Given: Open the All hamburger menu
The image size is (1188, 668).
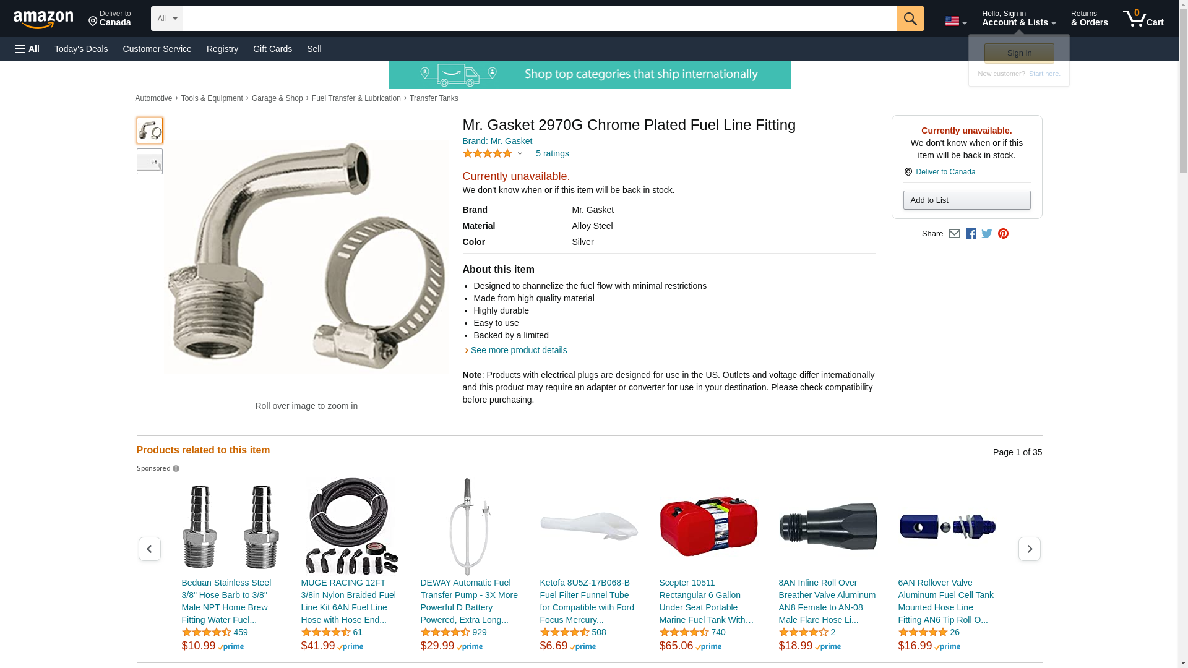Looking at the screenshot, I should [27, 49].
